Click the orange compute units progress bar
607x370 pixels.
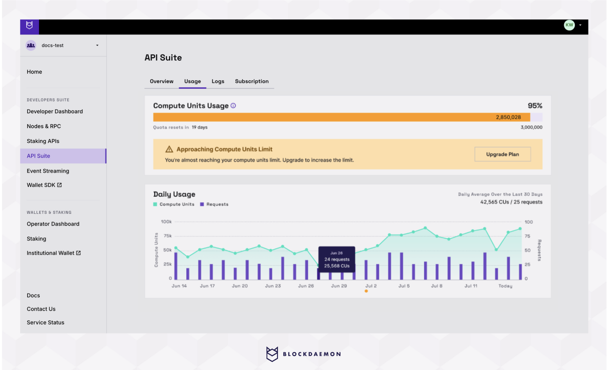pyautogui.click(x=341, y=117)
